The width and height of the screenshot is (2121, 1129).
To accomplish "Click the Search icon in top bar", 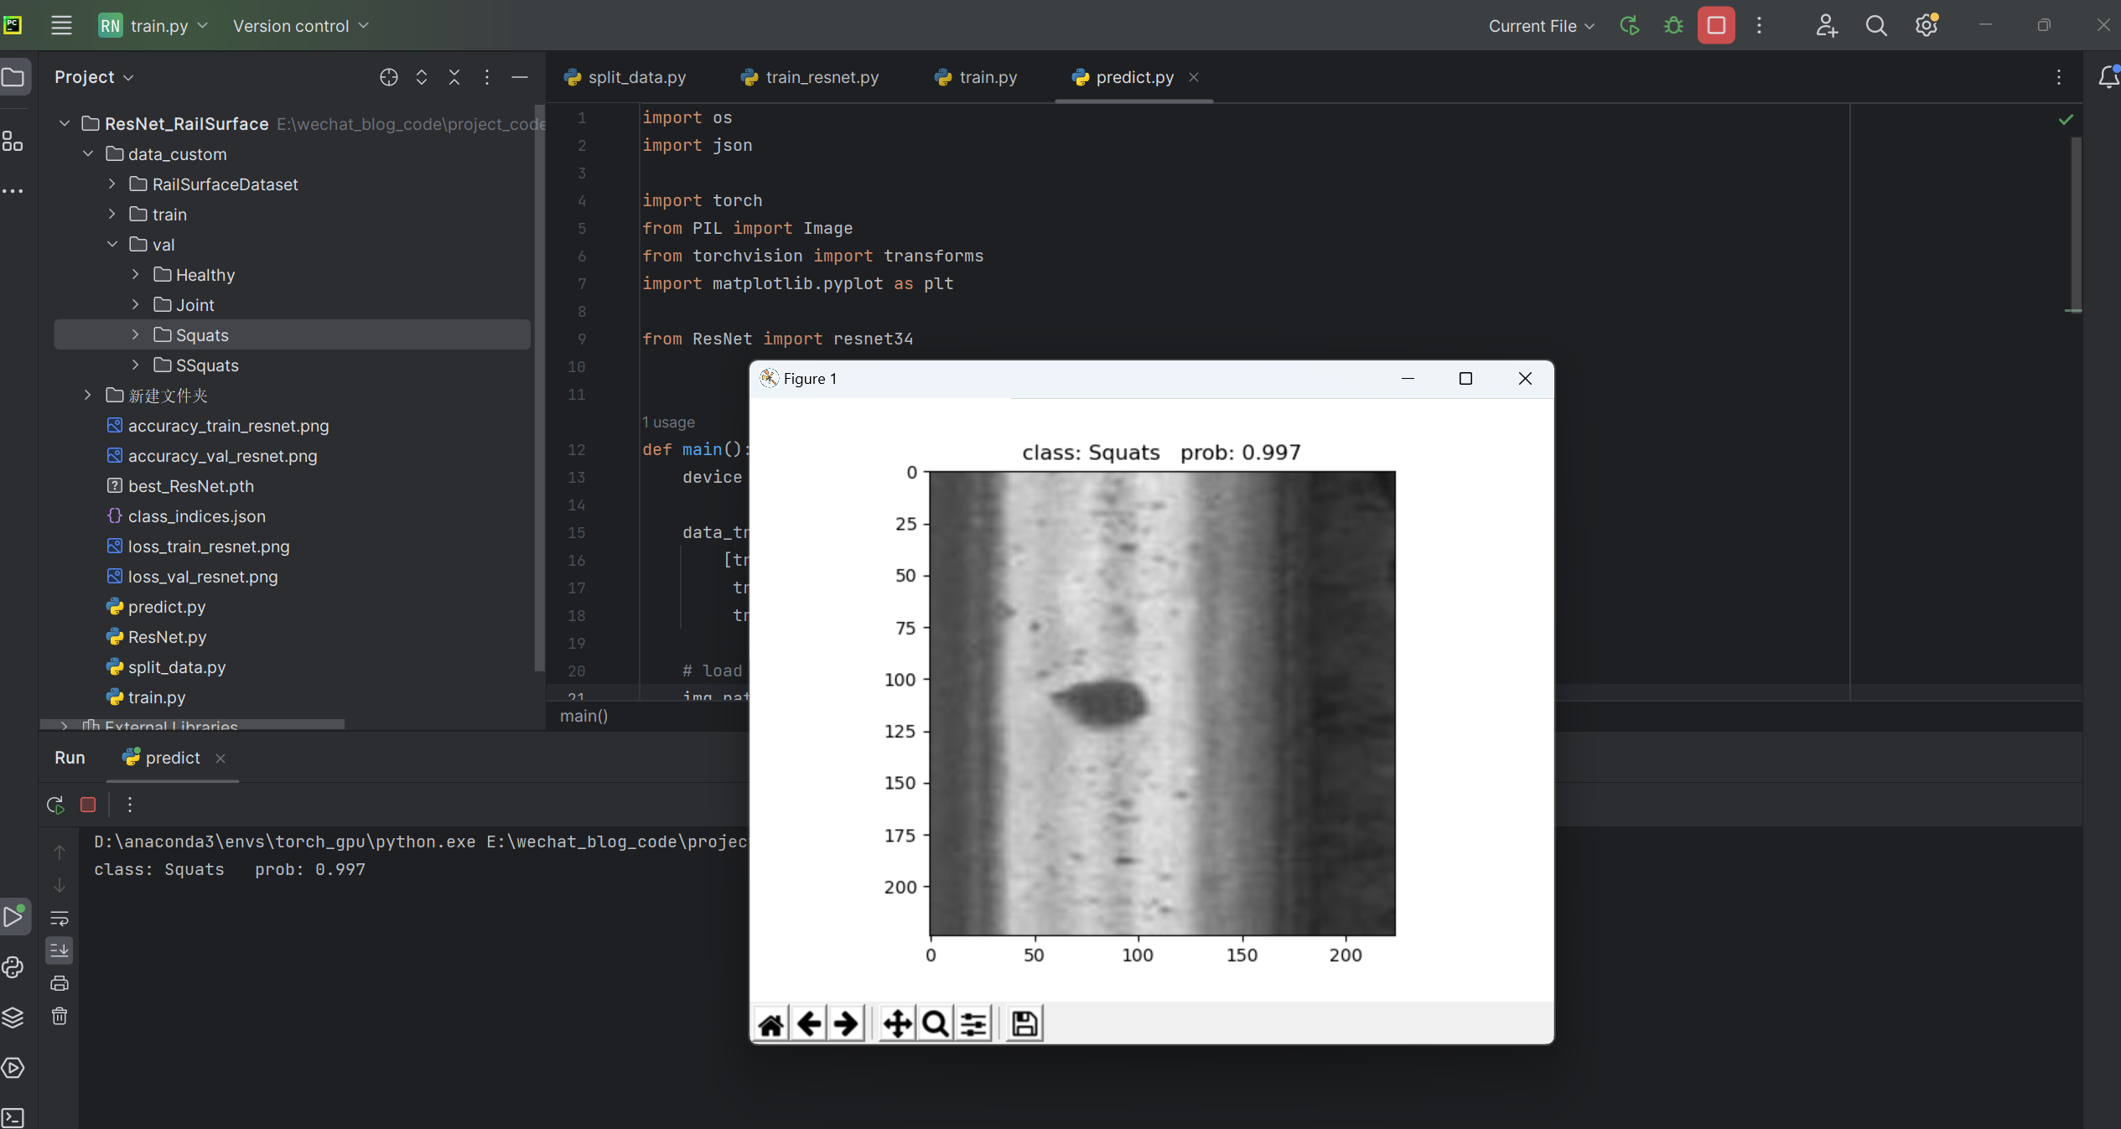I will click(1879, 25).
